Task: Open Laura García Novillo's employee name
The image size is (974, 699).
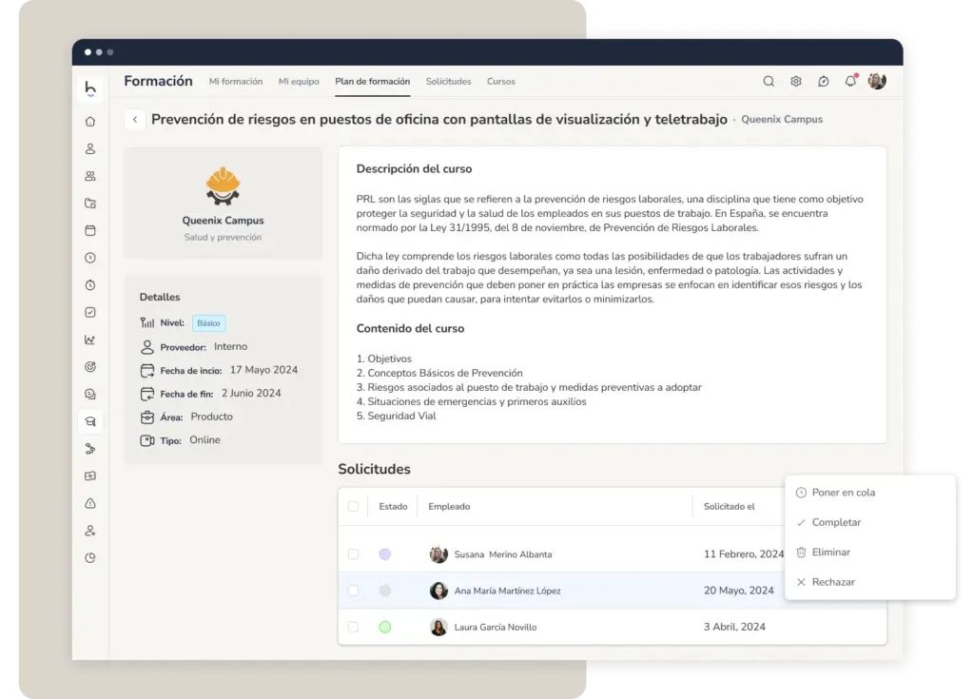Action: tap(496, 627)
